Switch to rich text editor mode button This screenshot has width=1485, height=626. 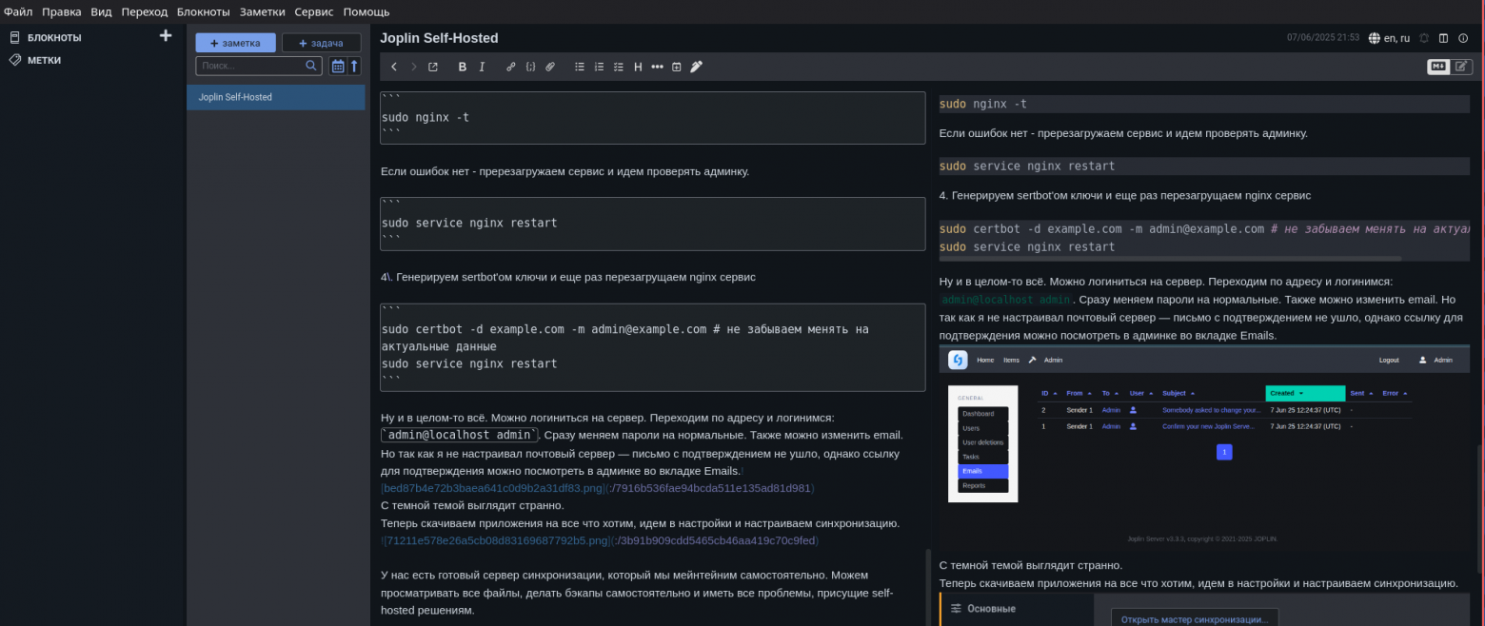[x=1461, y=67]
